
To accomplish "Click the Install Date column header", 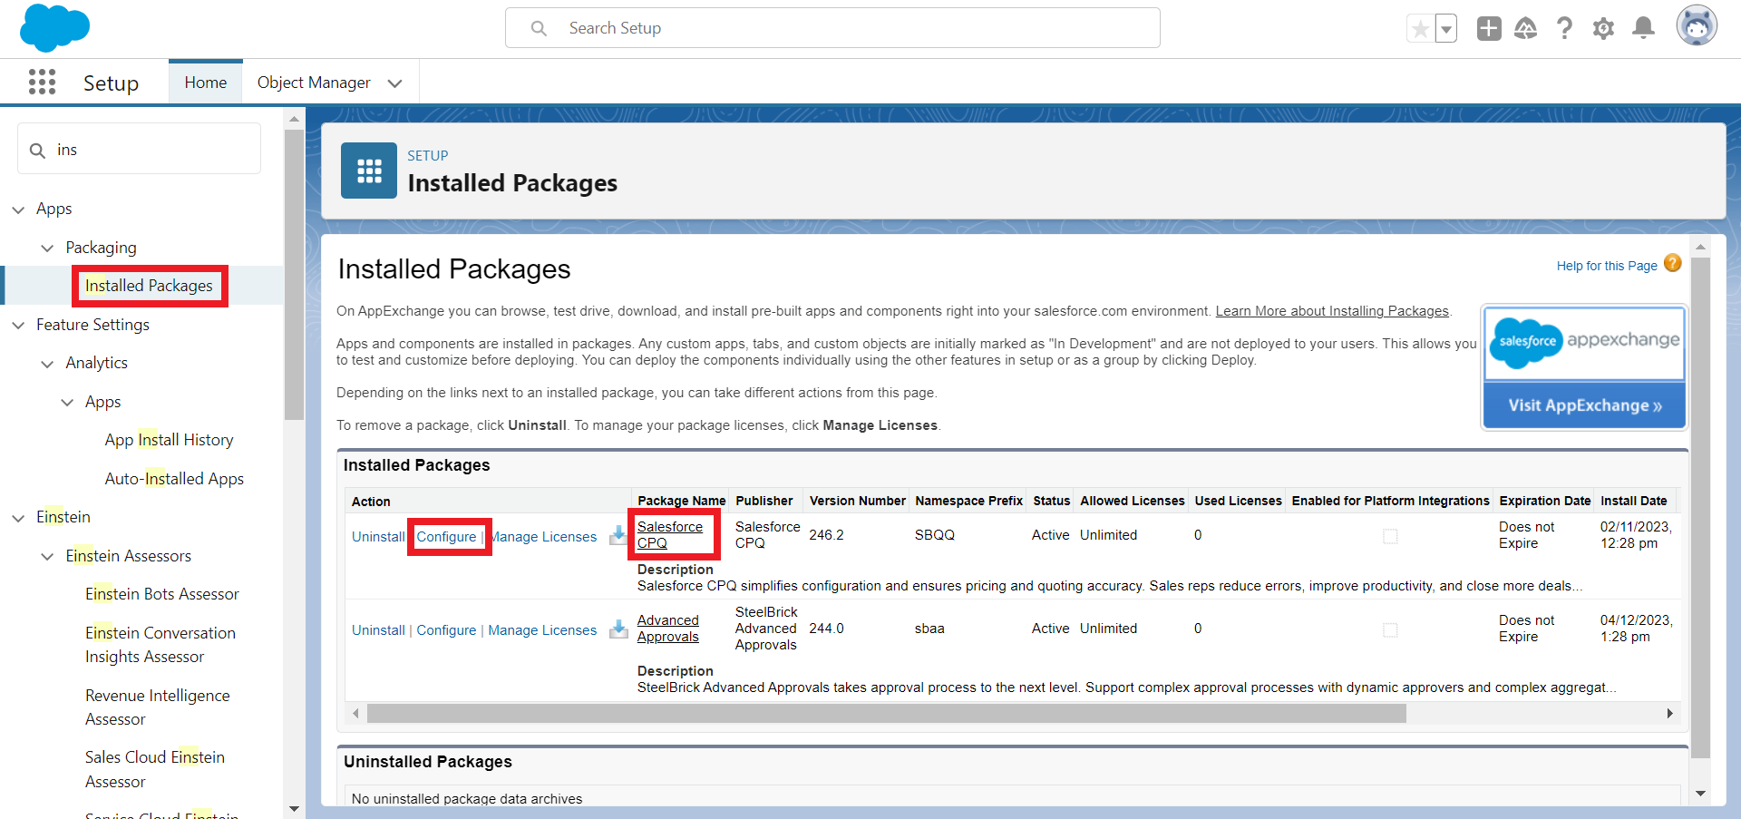I will (1634, 501).
